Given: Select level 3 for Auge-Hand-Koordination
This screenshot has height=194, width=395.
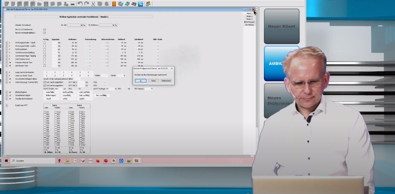Looking at the screenshot, I should coord(63,72).
